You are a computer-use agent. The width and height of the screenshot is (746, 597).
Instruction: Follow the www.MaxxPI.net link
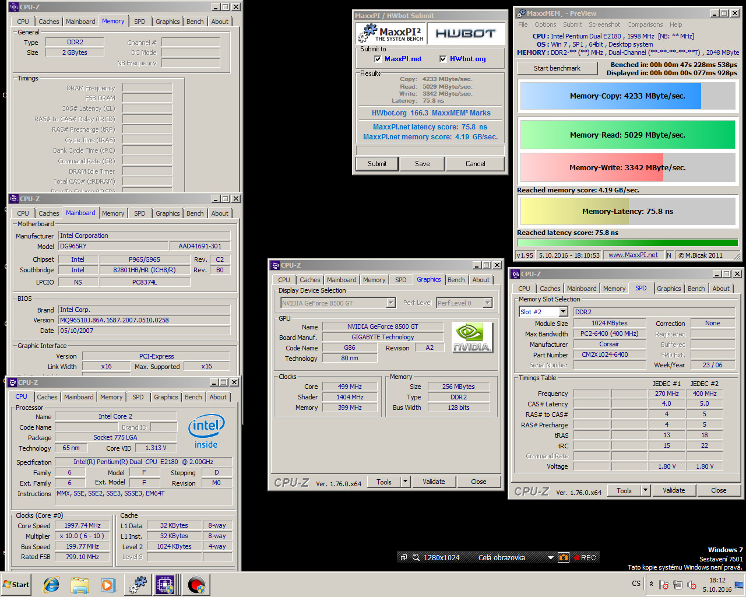tap(633, 255)
